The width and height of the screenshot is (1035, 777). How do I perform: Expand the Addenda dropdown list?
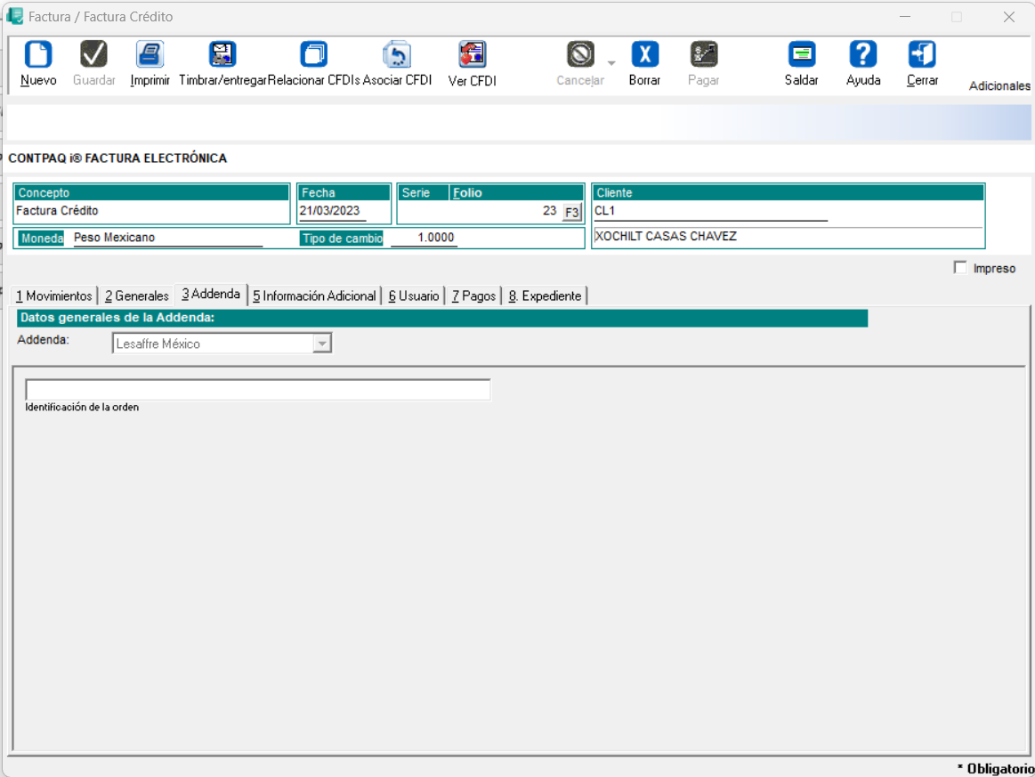(x=322, y=344)
